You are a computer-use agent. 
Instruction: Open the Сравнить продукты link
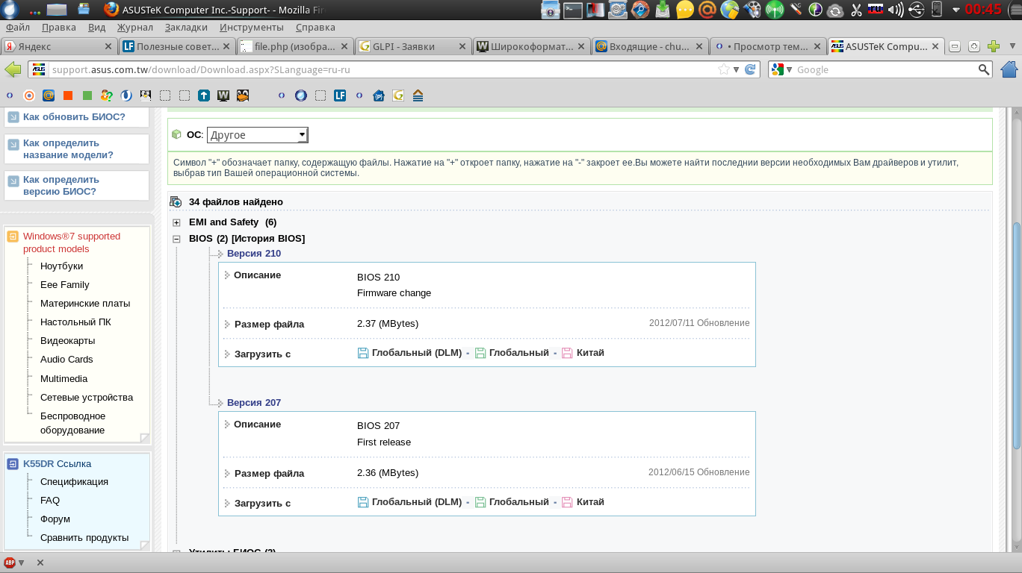[84, 538]
